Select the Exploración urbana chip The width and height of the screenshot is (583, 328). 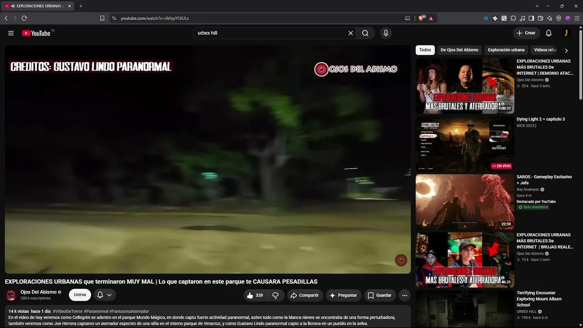(x=506, y=50)
